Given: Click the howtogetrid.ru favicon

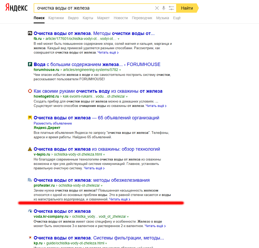Looking at the screenshot, I should [x=30, y=91].
